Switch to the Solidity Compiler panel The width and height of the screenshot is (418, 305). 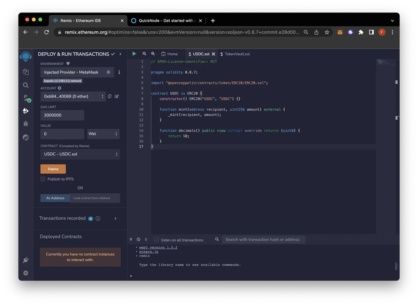25,99
